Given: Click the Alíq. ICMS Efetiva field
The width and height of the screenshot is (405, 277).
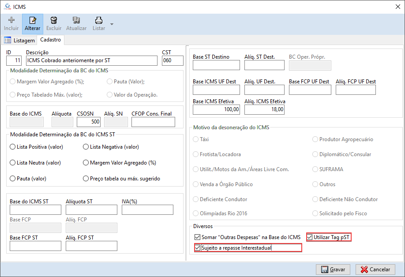Looking at the screenshot, I should 264,109.
